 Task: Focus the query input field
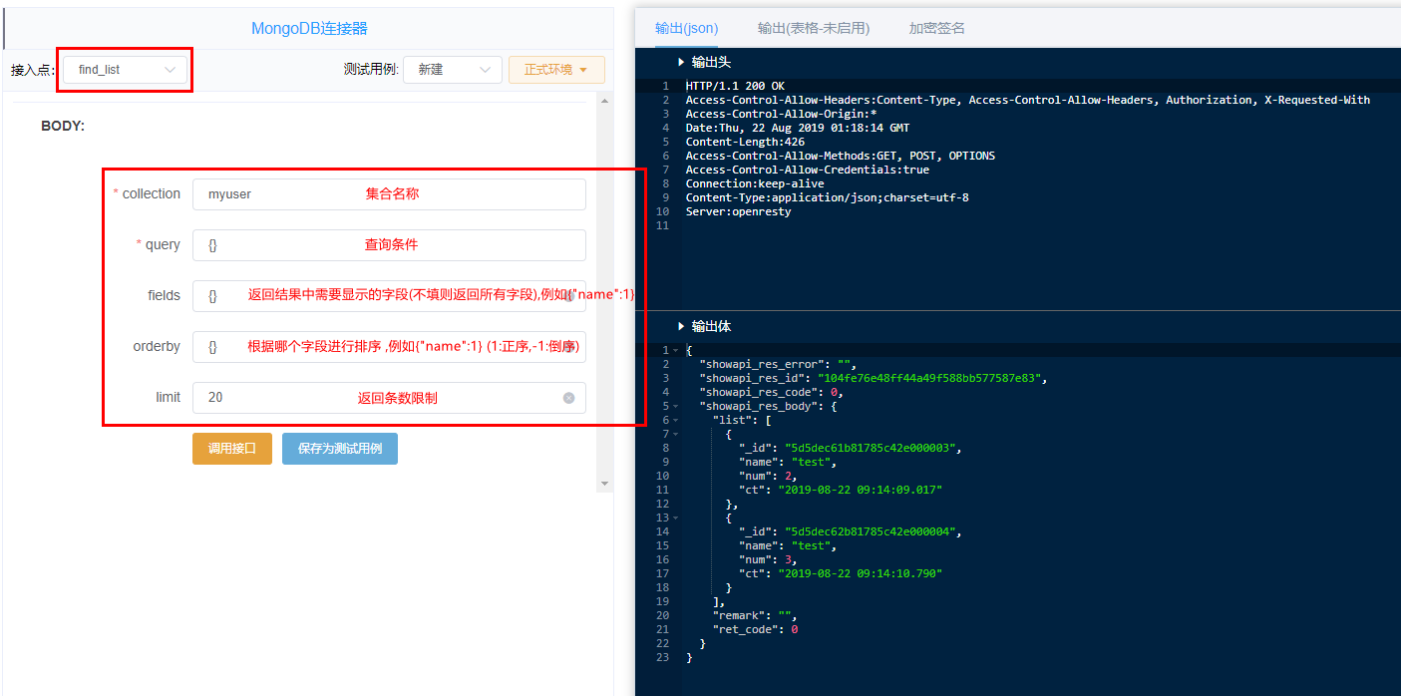[389, 245]
